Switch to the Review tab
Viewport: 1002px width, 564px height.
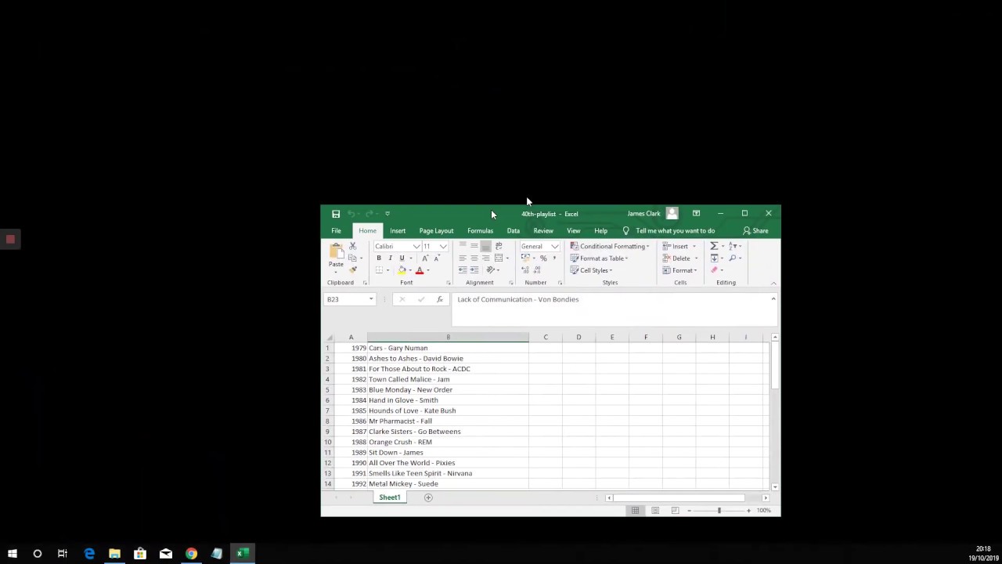pyautogui.click(x=542, y=230)
